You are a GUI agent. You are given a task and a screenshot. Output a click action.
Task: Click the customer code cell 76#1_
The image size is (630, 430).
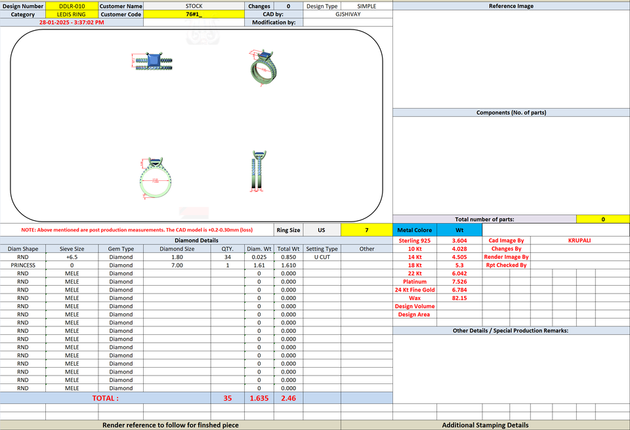(x=194, y=14)
